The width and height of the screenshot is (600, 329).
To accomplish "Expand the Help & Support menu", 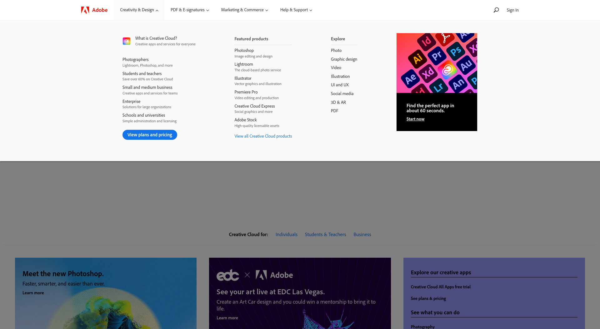I will pos(296,10).
